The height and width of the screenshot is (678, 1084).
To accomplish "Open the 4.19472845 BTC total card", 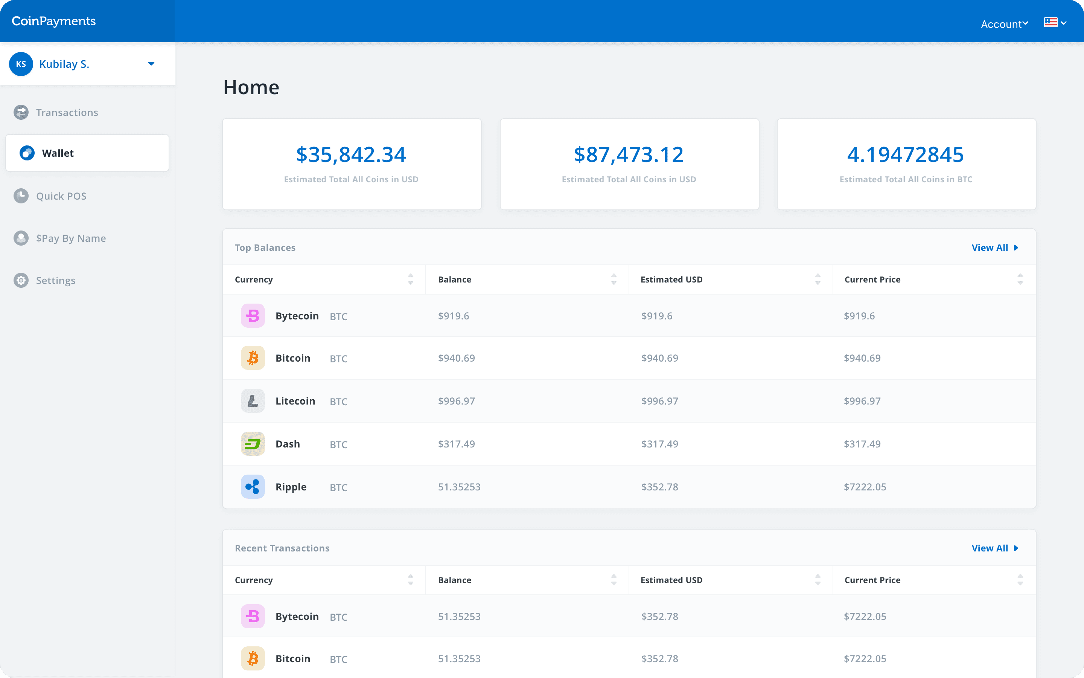I will pyautogui.click(x=906, y=164).
